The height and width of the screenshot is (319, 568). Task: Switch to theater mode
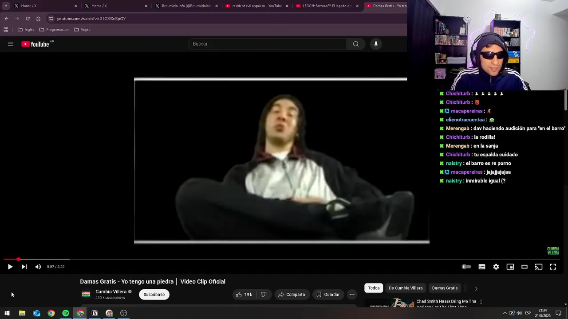(x=525, y=267)
